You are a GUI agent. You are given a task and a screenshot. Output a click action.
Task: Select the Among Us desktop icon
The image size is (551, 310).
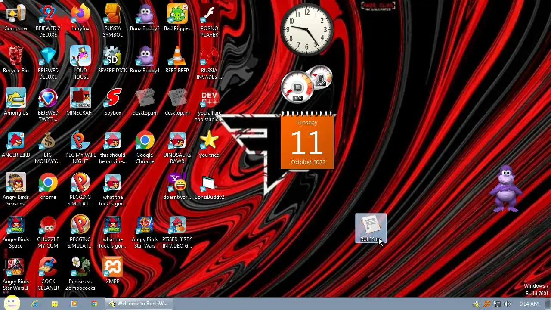click(16, 102)
